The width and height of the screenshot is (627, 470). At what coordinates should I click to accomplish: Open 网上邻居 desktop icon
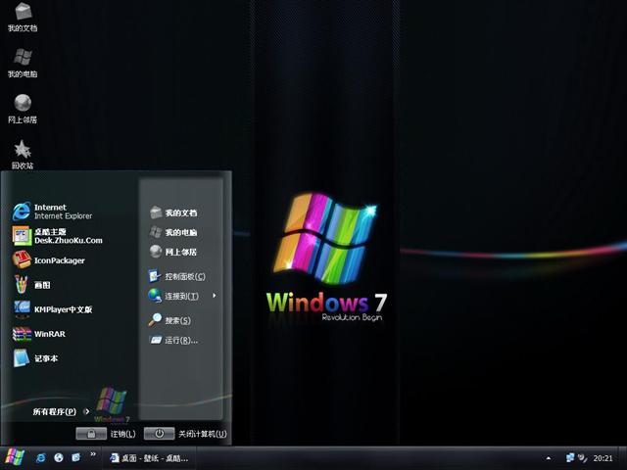click(x=23, y=109)
